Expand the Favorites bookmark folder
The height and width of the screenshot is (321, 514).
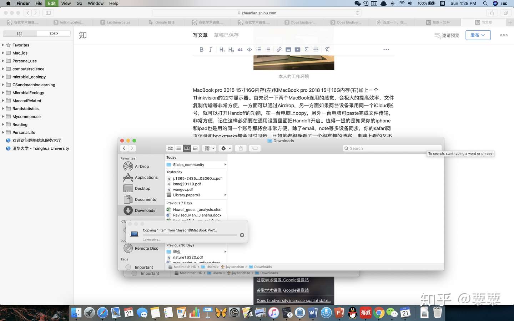3,45
